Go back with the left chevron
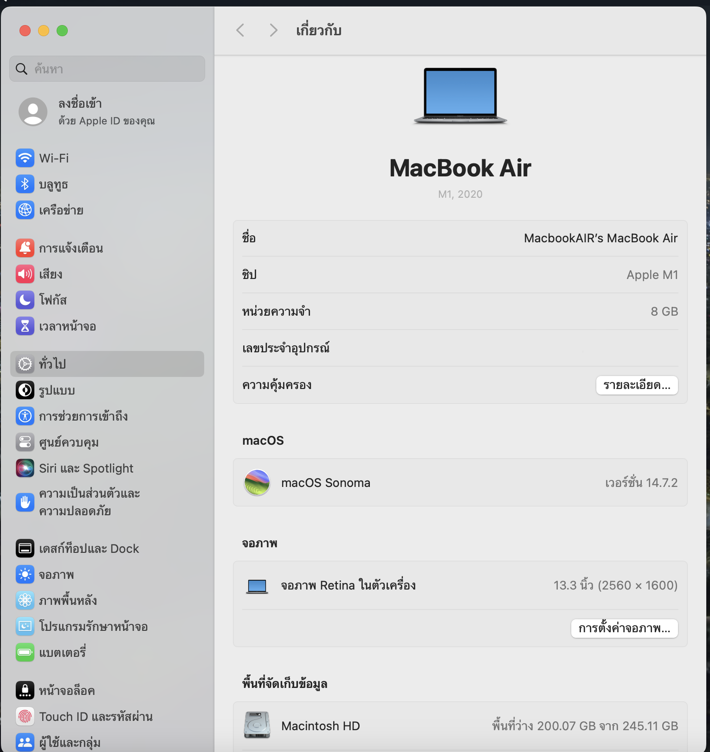Image resolution: width=710 pixels, height=752 pixels. (x=240, y=31)
